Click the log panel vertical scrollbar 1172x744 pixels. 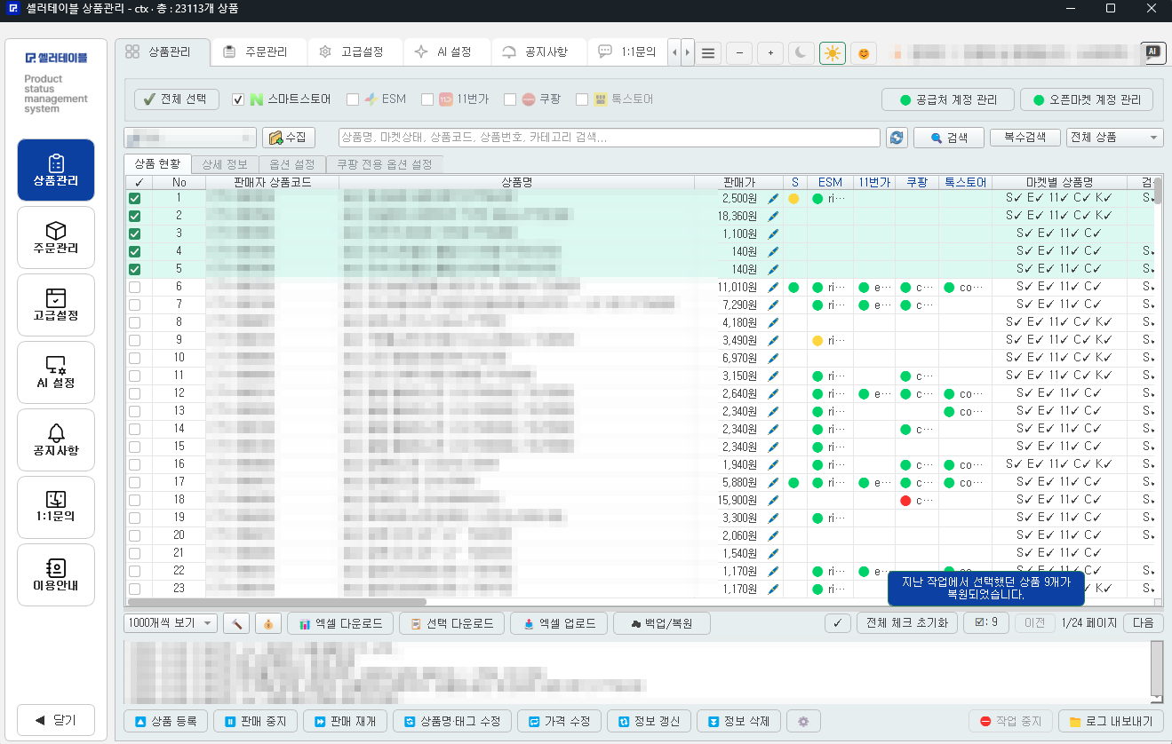[1157, 670]
